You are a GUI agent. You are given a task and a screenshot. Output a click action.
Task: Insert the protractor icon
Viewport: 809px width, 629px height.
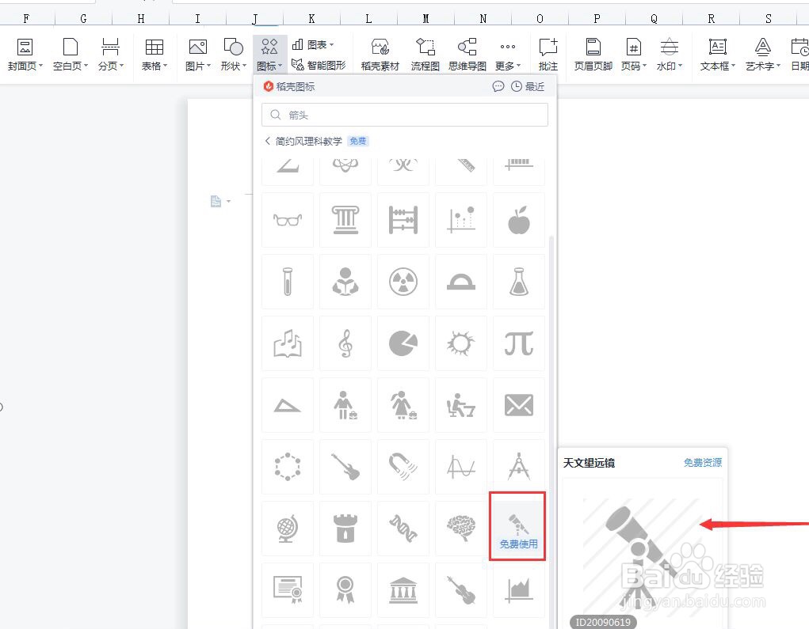[460, 282]
